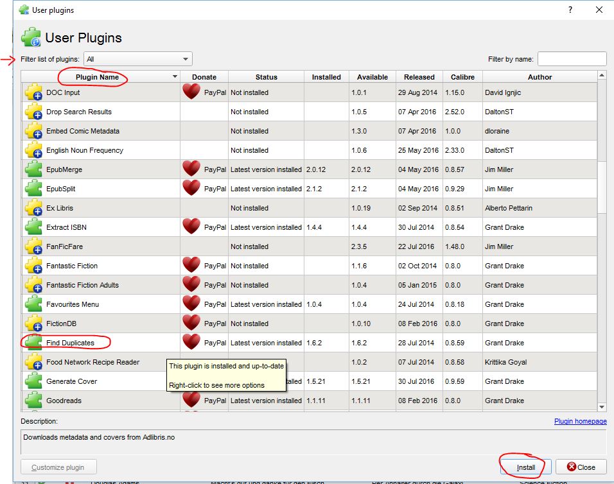Click the Drop Search Results plugin icon
The image size is (614, 484).
click(33, 112)
